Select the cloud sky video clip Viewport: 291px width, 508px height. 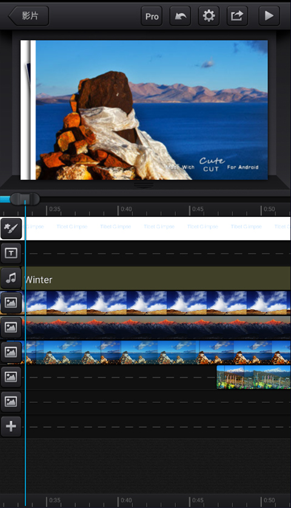coord(158,303)
